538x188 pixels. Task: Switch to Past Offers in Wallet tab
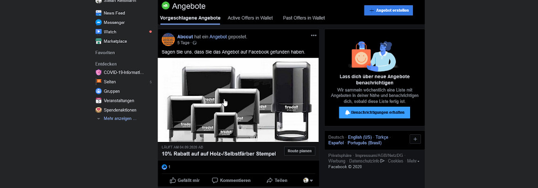pos(303,18)
